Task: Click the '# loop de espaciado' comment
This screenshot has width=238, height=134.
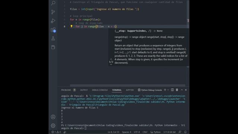Action: point(89,23)
